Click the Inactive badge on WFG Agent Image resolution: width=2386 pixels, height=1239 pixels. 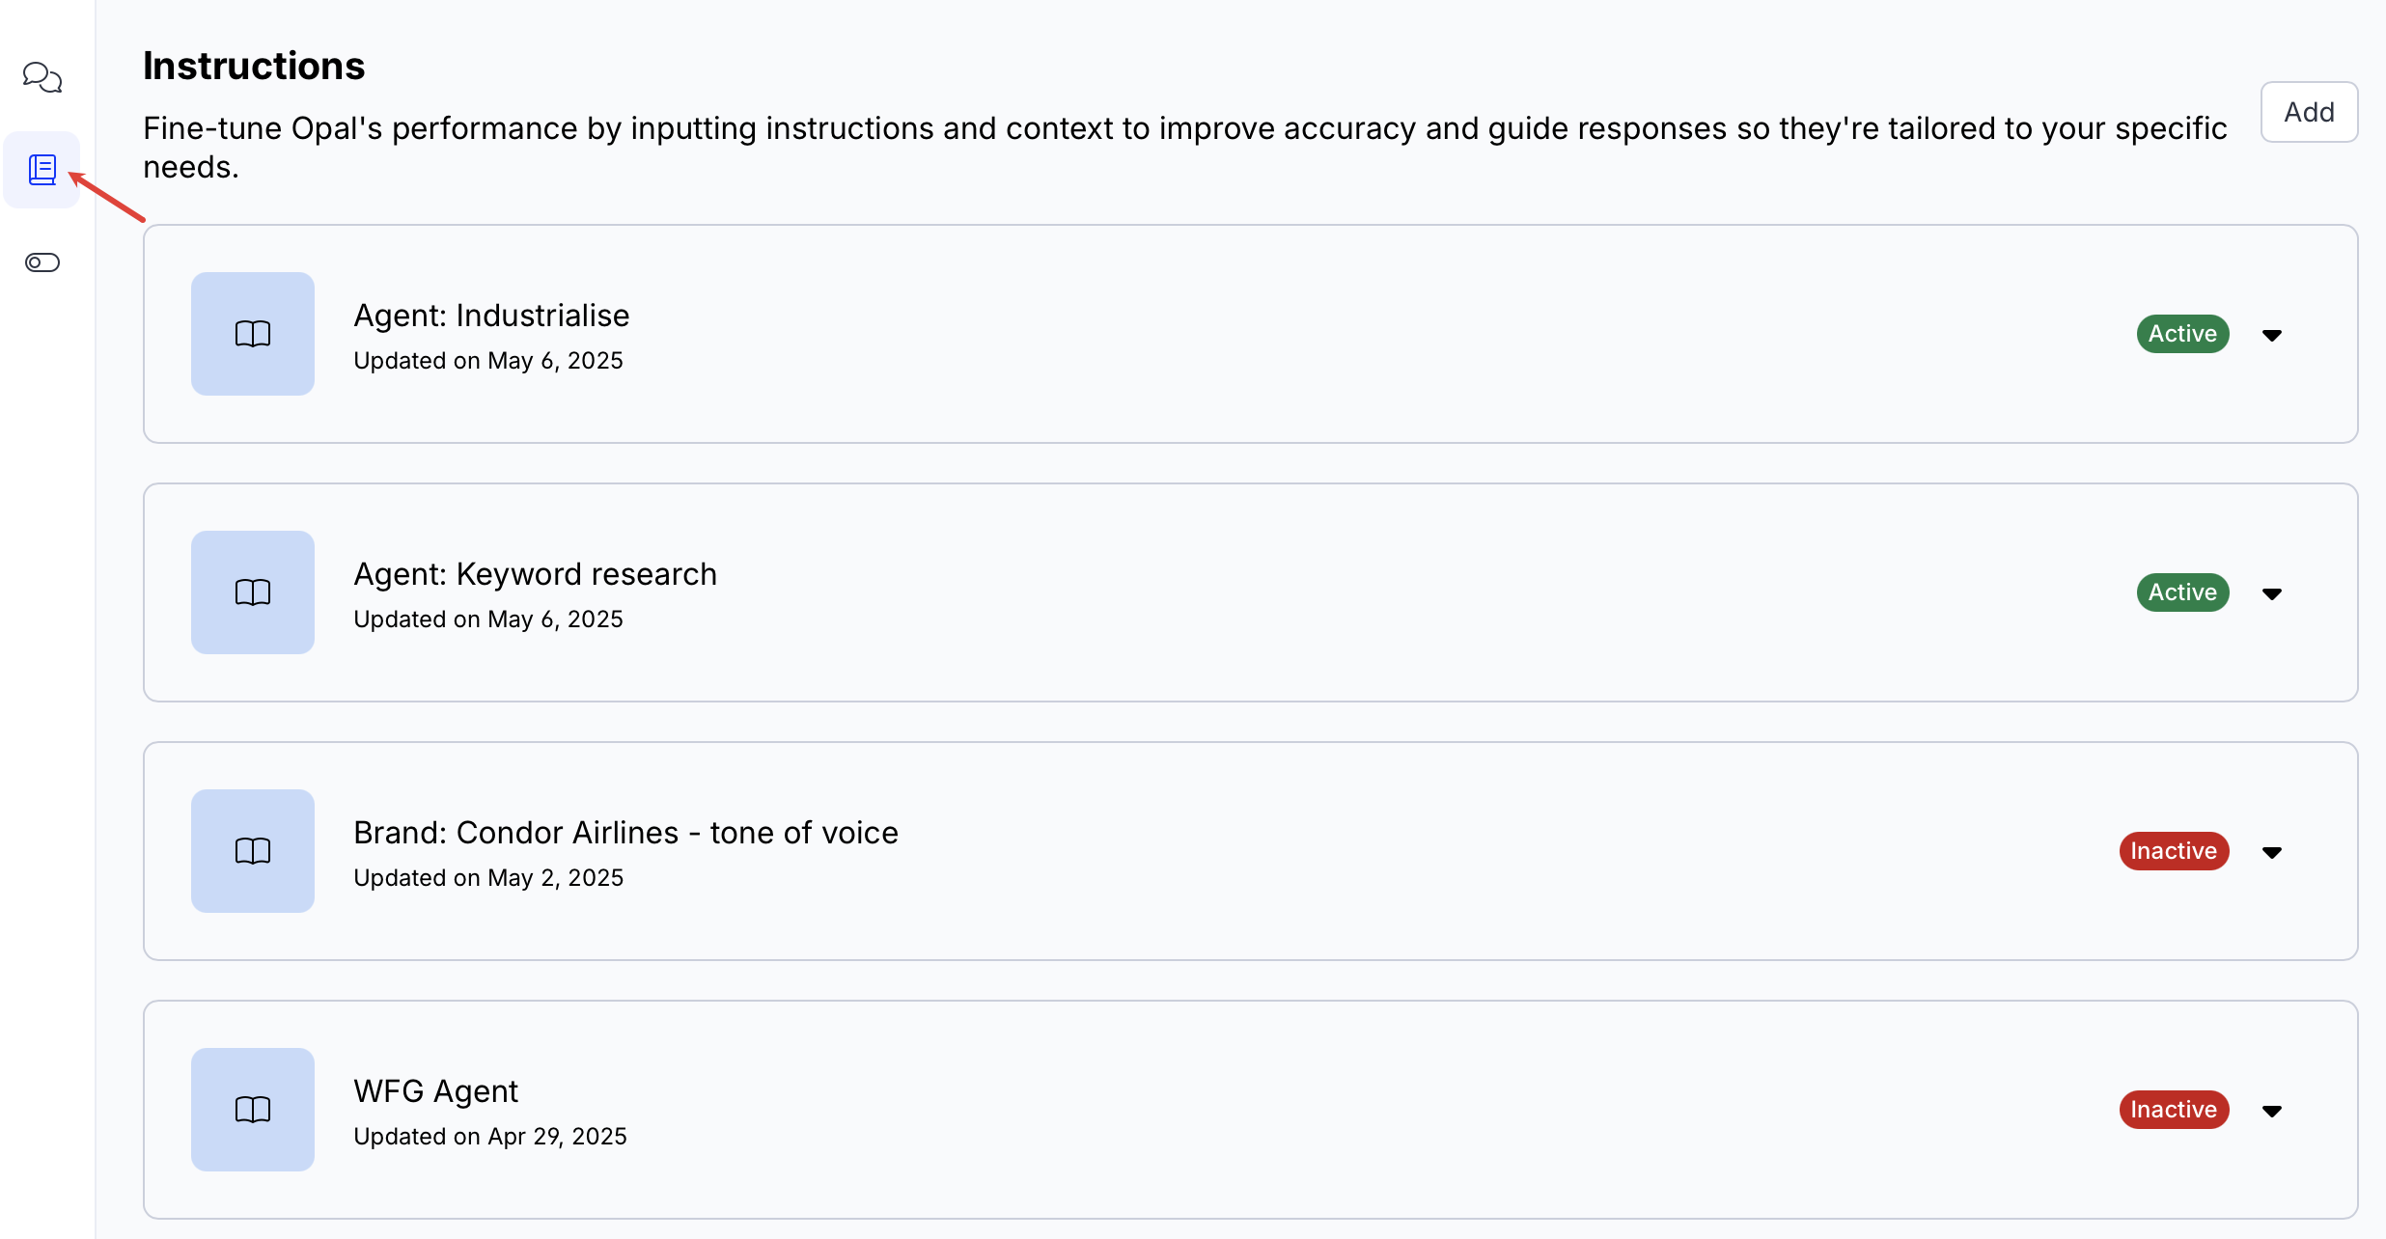click(x=2174, y=1110)
